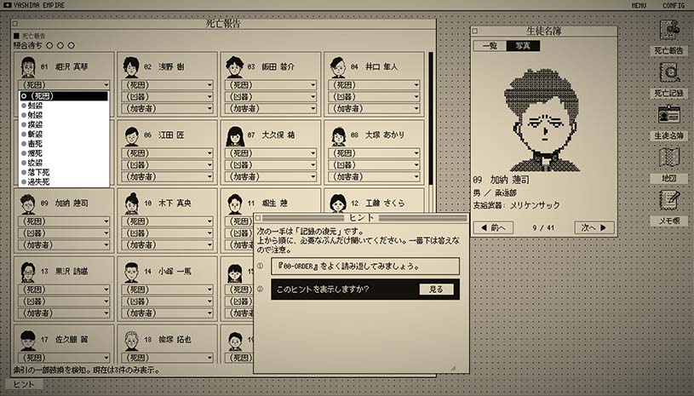The height and width of the screenshot is (396, 694).
Task: Click the 死亡報告 list vertical scrollbar
Action: 431,118
